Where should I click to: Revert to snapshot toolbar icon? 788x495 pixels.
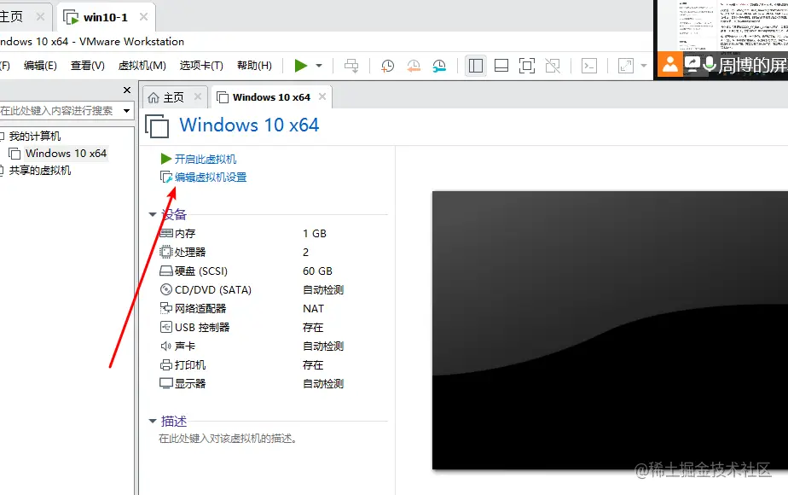click(414, 66)
